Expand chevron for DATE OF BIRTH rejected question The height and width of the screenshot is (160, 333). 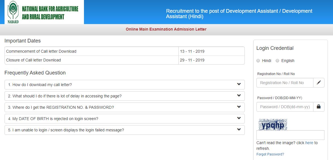pyautogui.click(x=239, y=118)
